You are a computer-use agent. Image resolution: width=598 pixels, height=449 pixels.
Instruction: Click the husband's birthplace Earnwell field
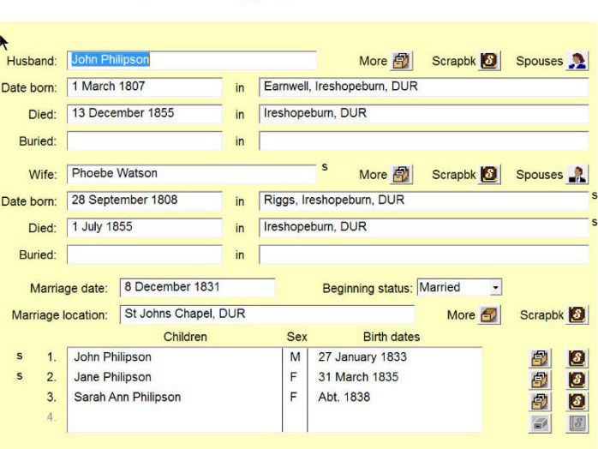(424, 87)
